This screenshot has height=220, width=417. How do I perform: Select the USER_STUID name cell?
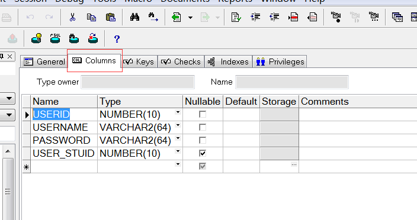pos(64,153)
